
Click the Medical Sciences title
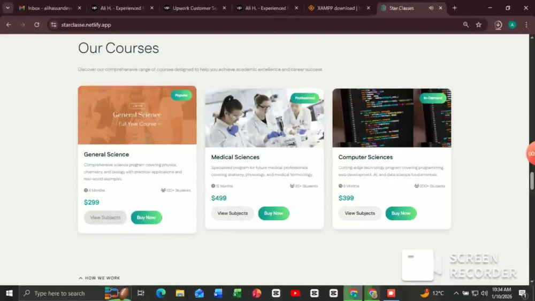click(235, 157)
